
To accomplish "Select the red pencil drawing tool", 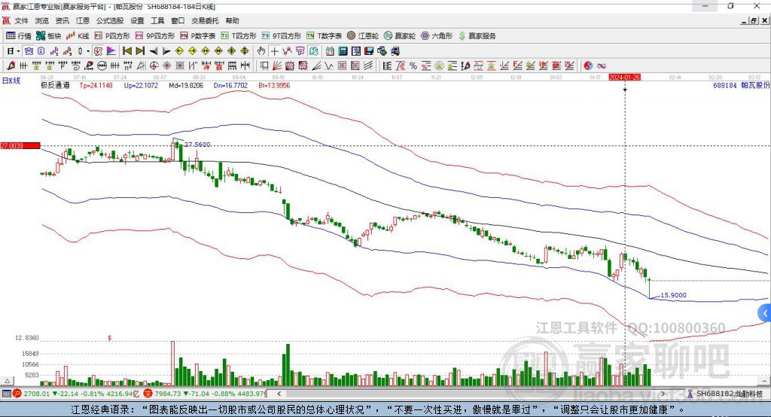I will [x=11, y=66].
